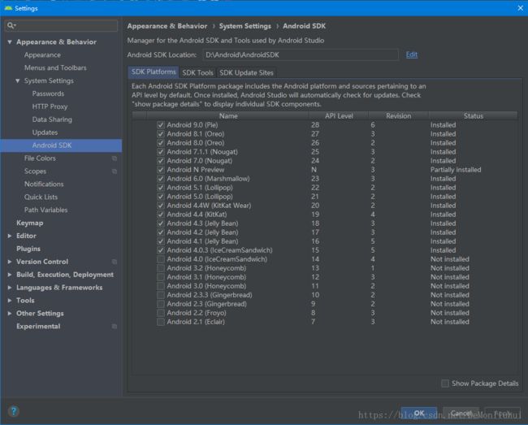Sort table by Name column header
The width and height of the screenshot is (528, 425).
click(228, 116)
